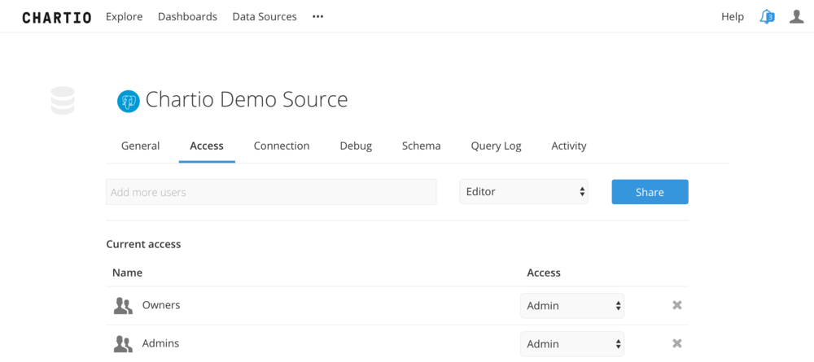This screenshot has height=362, width=814.
Task: Click the Name column header
Action: pyautogui.click(x=127, y=273)
